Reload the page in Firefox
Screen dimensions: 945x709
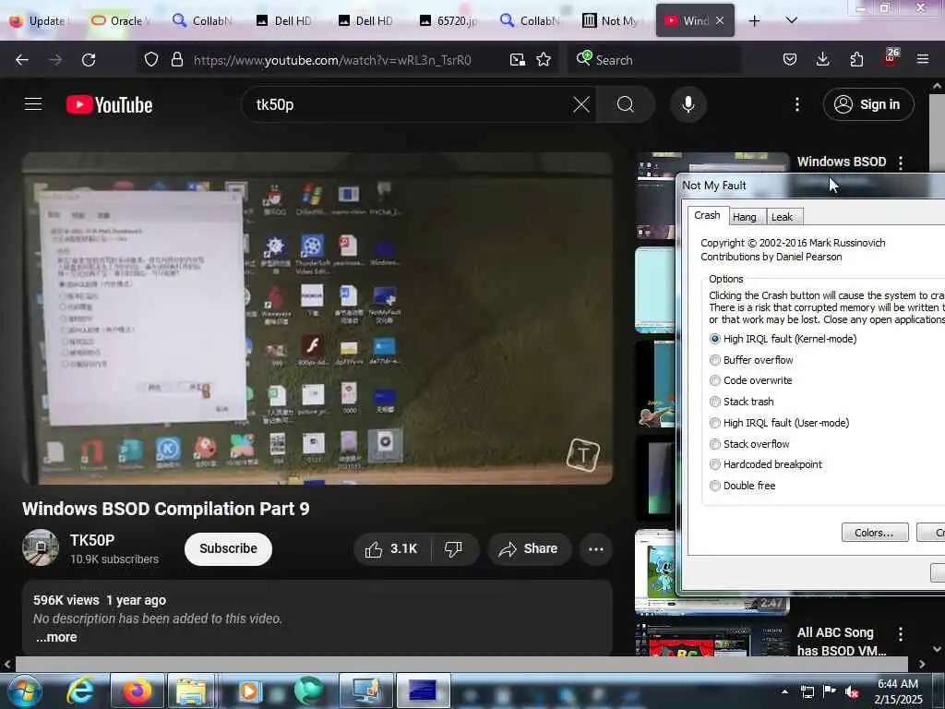click(x=89, y=60)
